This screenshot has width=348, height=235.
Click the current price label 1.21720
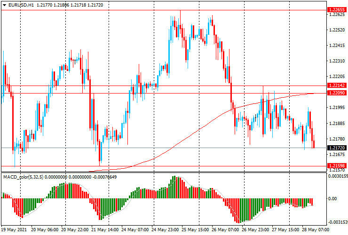click(x=337, y=148)
